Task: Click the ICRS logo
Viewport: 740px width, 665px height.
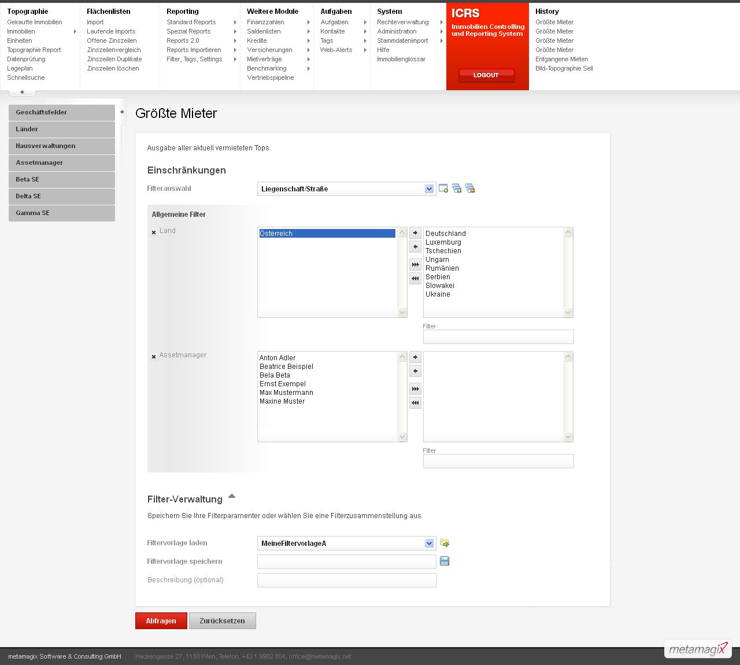Action: (x=465, y=13)
